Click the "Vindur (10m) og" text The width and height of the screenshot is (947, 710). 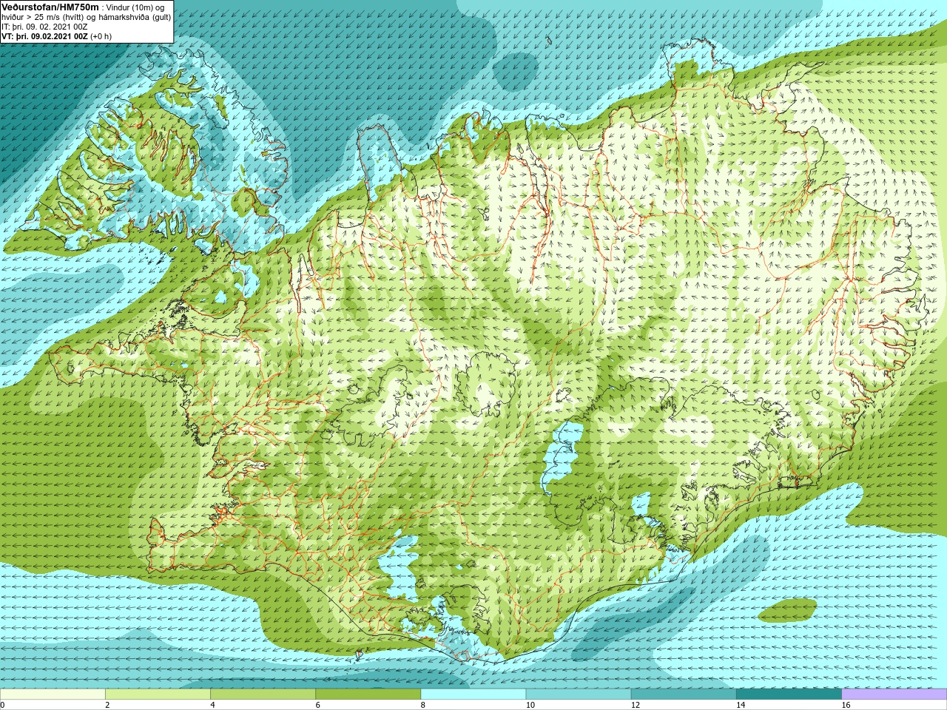click(x=135, y=7)
